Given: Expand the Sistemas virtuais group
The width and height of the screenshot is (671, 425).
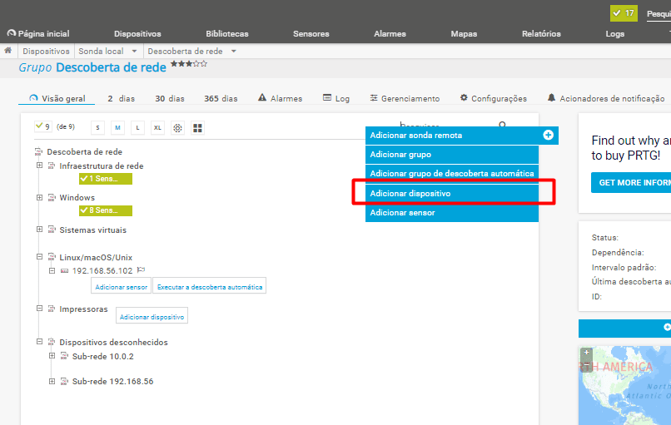Looking at the screenshot, I should pyautogui.click(x=39, y=230).
